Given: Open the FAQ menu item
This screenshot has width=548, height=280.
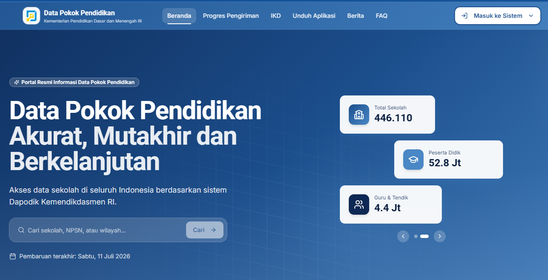Looking at the screenshot, I should pyautogui.click(x=381, y=16).
